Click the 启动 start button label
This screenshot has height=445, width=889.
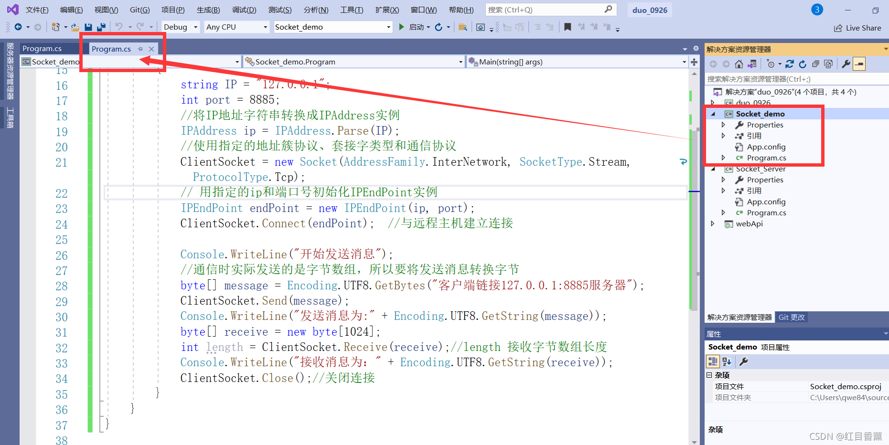(x=416, y=27)
